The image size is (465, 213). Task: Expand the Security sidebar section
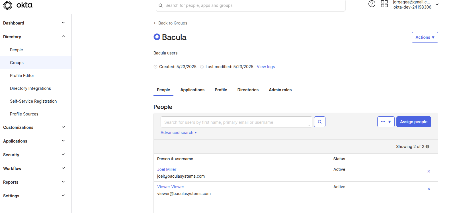pyautogui.click(x=63, y=155)
